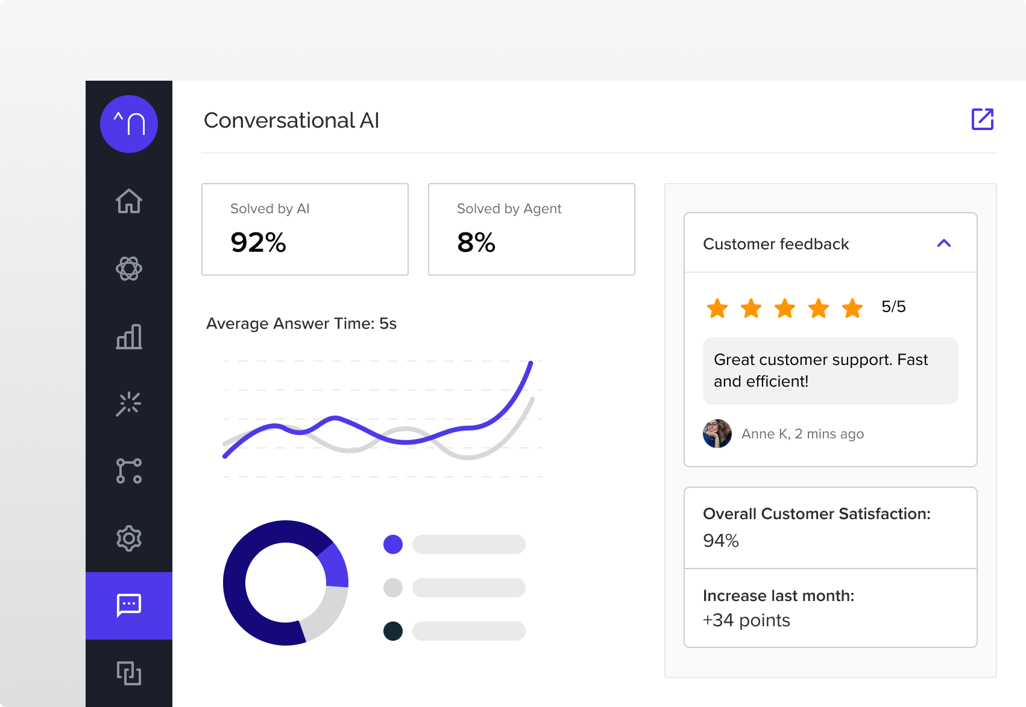
Task: Click the purple logo icon in sidebar
Action: coord(129,124)
